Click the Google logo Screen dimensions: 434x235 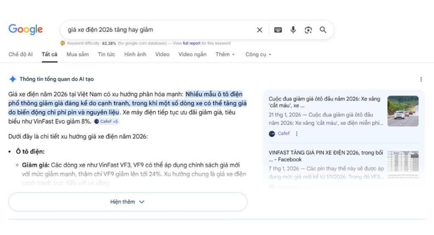[x=25, y=29]
